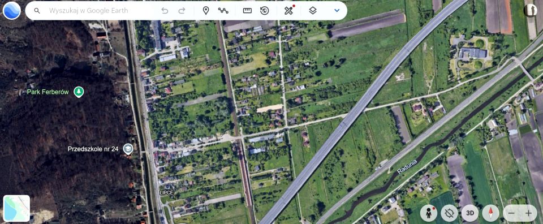The height and width of the screenshot is (224, 543).
Task: Expand the toolbar dropdown chevron
Action: coord(337,11)
